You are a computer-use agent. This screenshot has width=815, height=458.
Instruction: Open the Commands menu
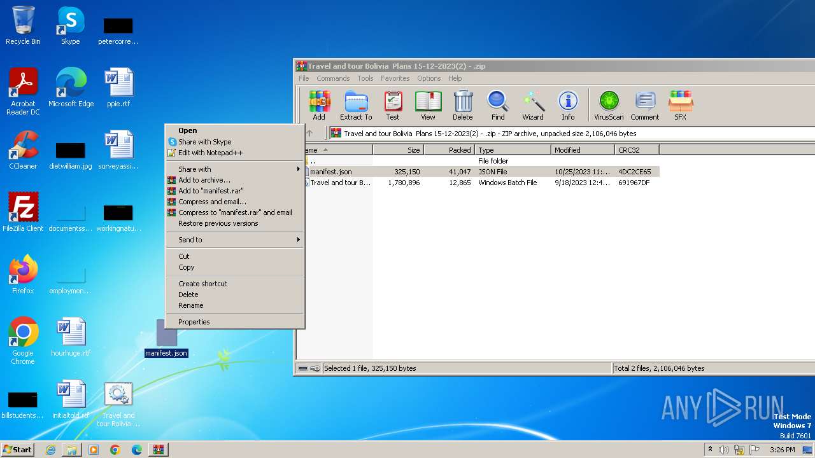coord(333,78)
